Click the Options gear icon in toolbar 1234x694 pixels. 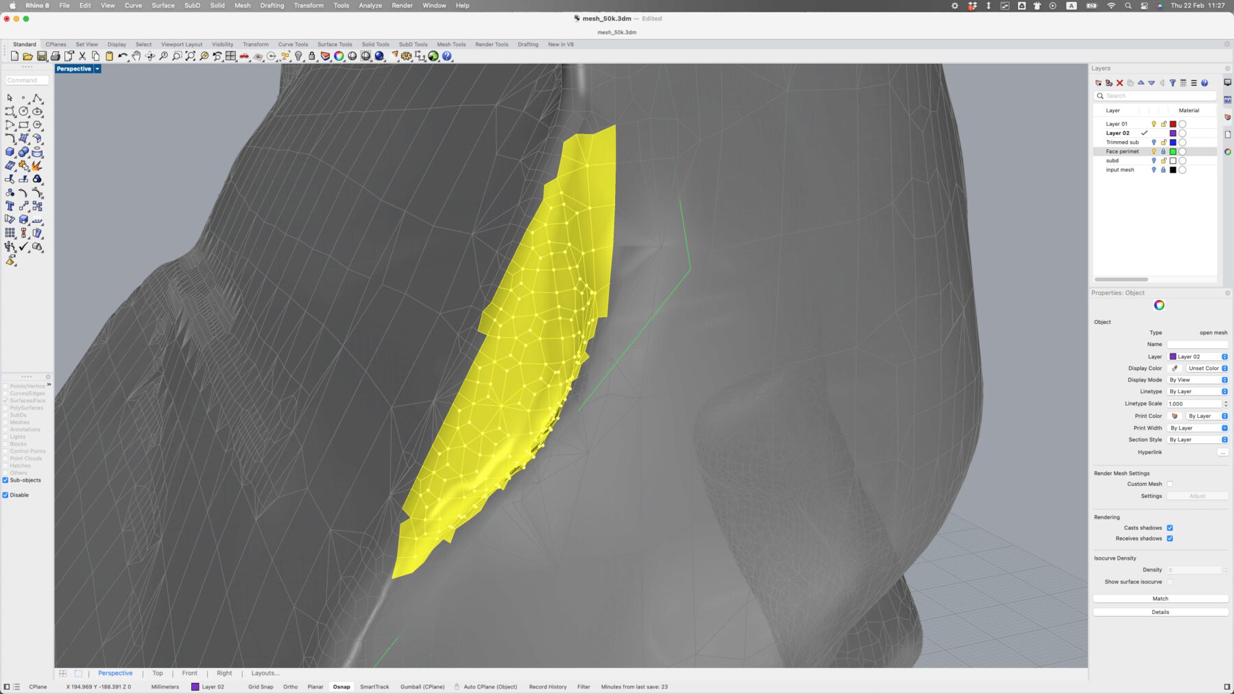click(407, 56)
